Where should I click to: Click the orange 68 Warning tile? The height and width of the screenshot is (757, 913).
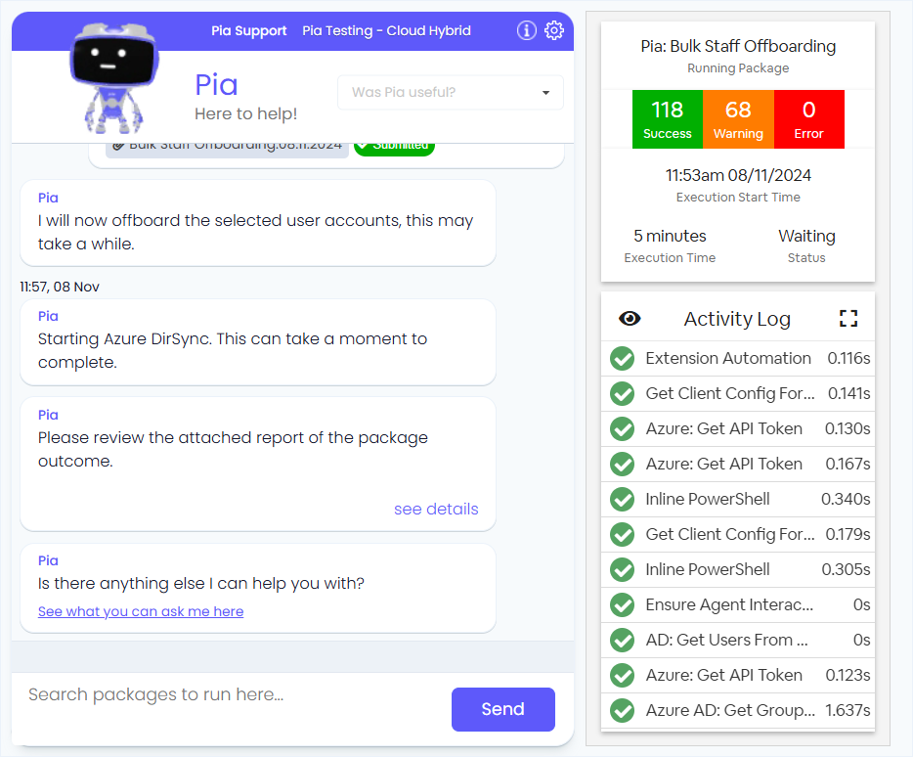pos(738,119)
